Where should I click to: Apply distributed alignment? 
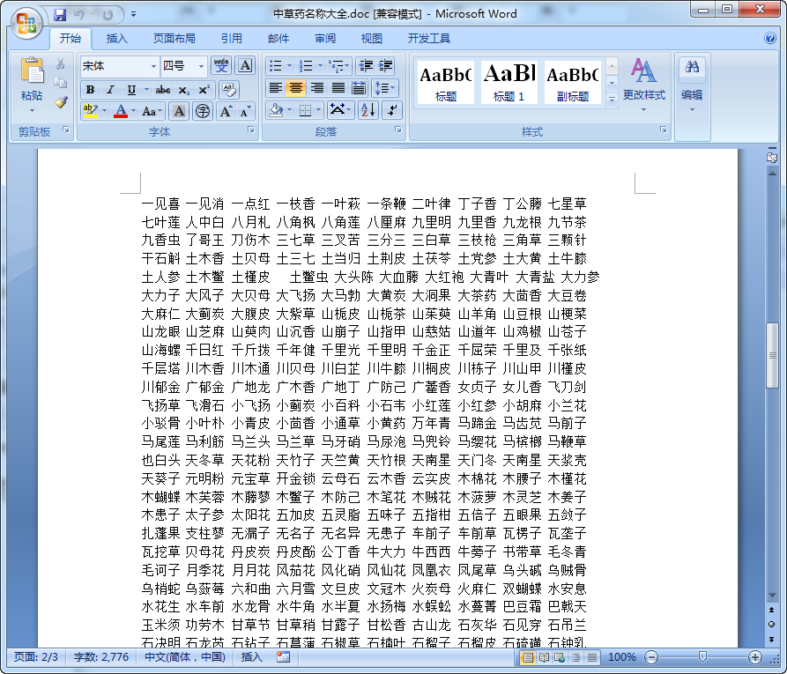(x=359, y=88)
